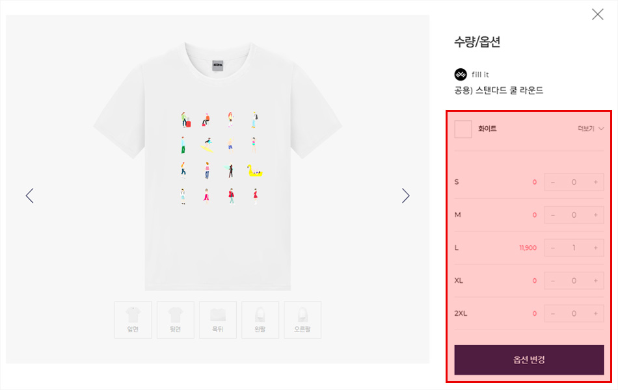The image size is (618, 390).
Task: Go to previous product image arrow
Action: [x=29, y=196]
